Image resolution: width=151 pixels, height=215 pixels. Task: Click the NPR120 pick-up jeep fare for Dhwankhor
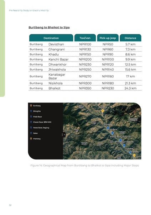(108, 64)
